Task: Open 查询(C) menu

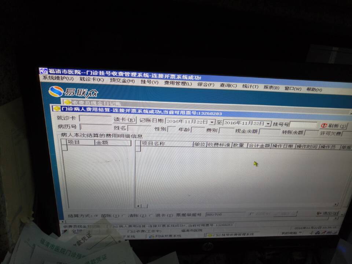Action: point(228,85)
